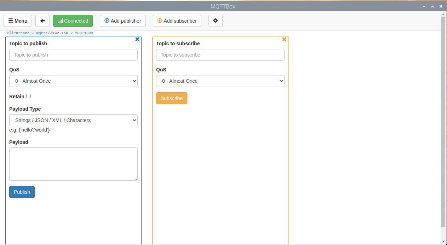Click the clientname mqtt connection label

click(50, 33)
